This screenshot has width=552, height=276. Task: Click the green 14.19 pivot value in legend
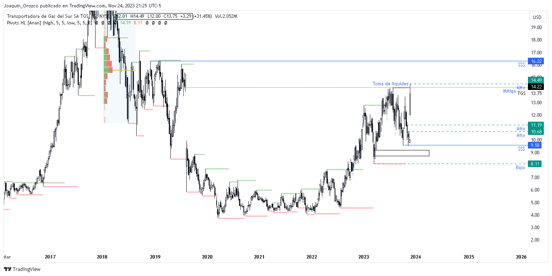pos(125,23)
